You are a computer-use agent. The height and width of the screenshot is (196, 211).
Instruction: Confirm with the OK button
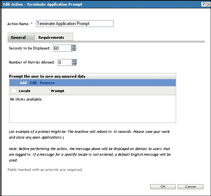[x=163, y=187]
